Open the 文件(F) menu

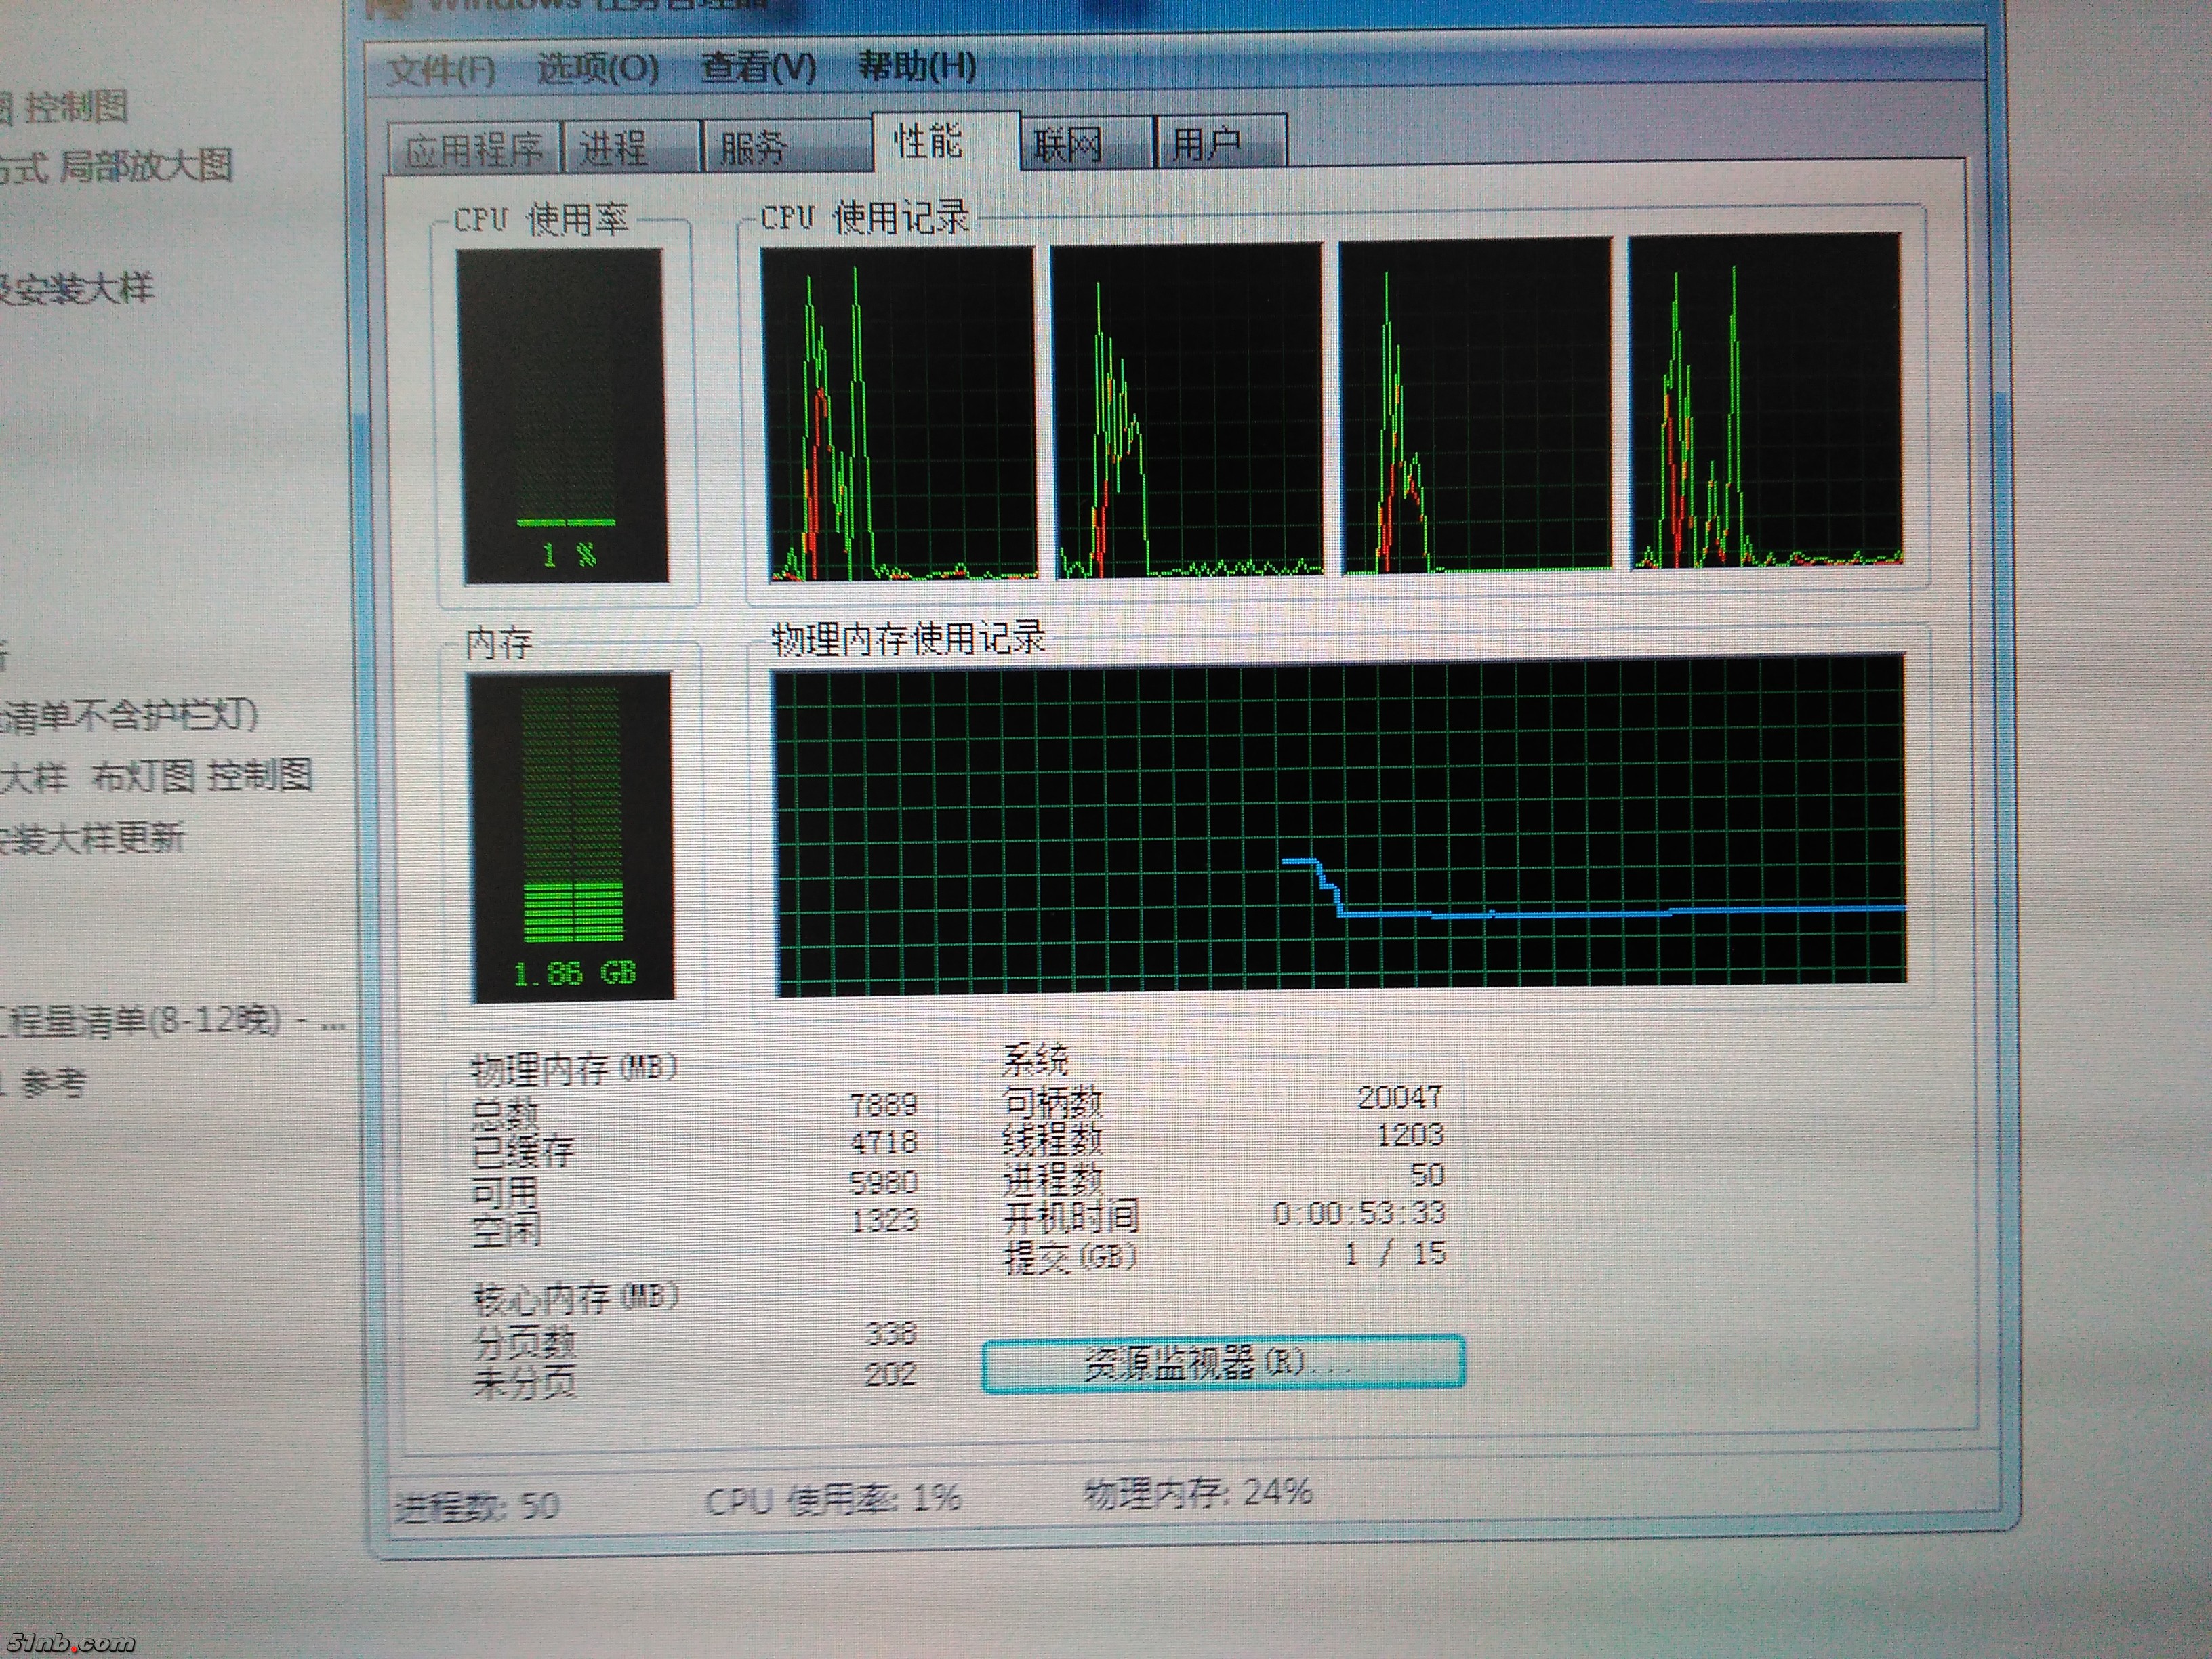point(441,70)
